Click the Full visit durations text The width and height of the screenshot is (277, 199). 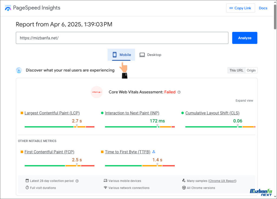43,188
